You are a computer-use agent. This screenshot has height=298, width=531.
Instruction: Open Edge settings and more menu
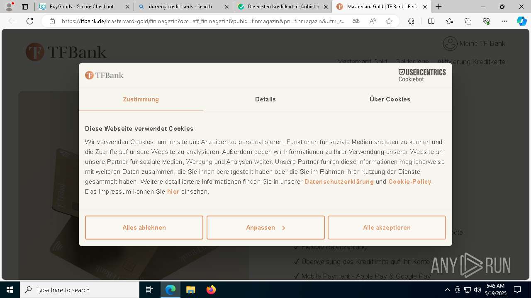[504, 21]
